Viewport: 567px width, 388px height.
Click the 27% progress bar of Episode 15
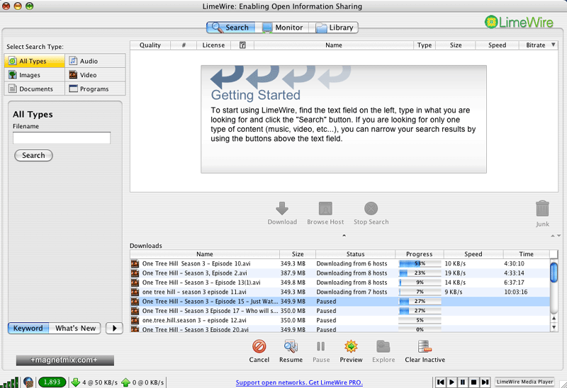coord(420,302)
